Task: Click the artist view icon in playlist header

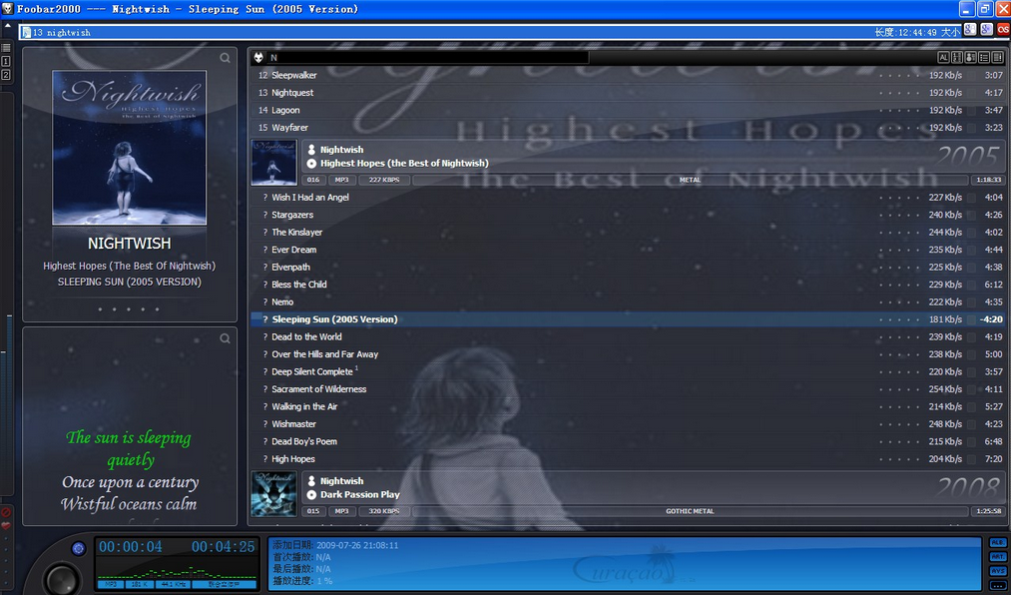Action: tap(970, 57)
